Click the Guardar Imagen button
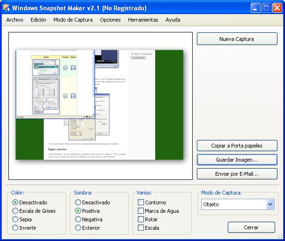The width and height of the screenshot is (285, 241). coord(237,160)
